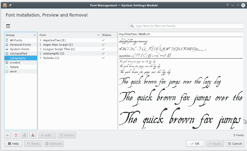This screenshot has height=151, width=247.
Task: Click the preview mode toggle icon
Action: 8,26
